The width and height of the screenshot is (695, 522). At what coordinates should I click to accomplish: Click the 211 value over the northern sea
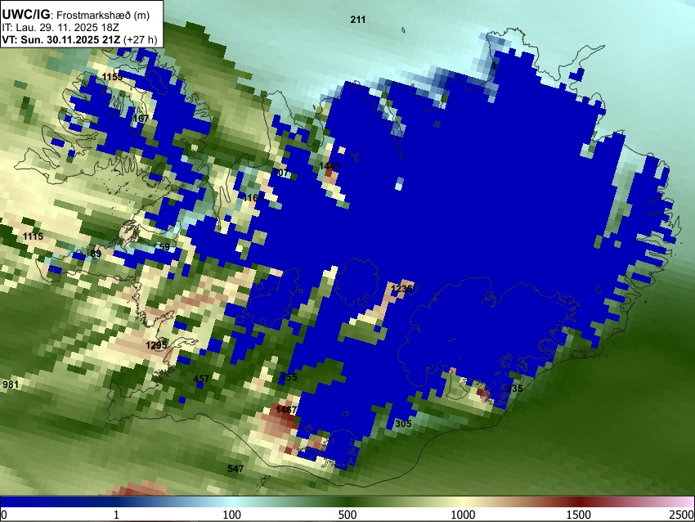(357, 20)
